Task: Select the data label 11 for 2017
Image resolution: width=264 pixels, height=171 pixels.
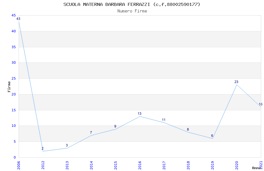Action: pyautogui.click(x=164, y=120)
